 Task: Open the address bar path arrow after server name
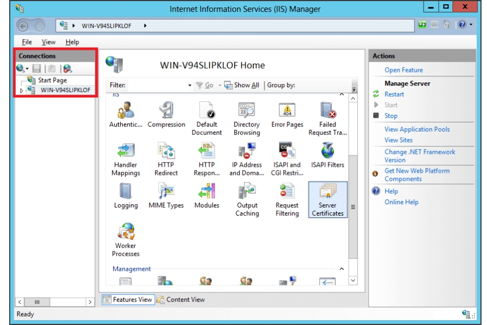tap(145, 26)
